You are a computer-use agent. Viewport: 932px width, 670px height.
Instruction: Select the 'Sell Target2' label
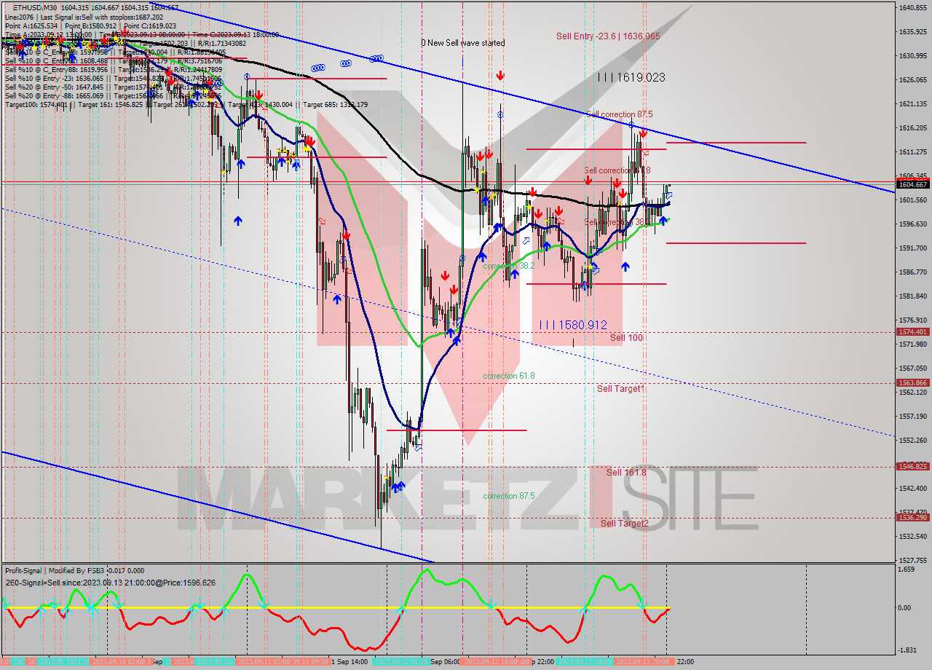point(624,523)
